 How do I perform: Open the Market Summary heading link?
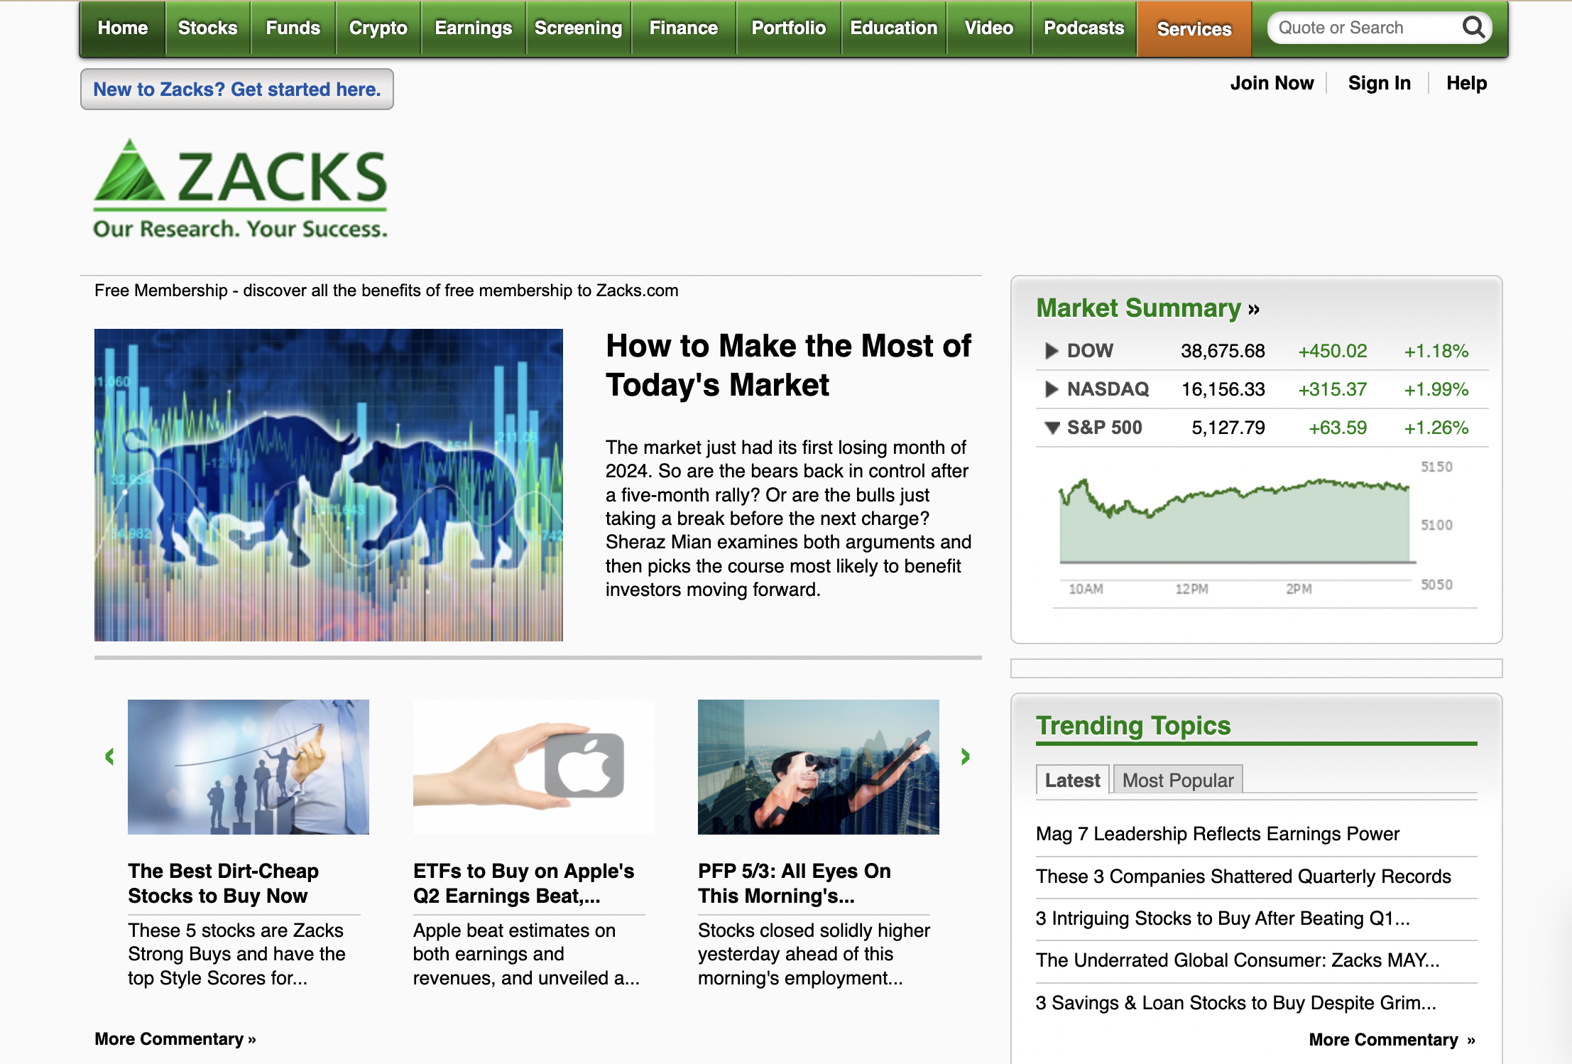tap(1148, 308)
